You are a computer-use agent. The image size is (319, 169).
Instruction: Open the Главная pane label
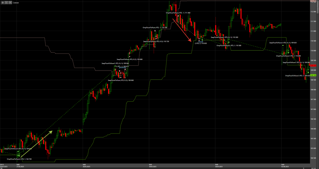pos(16,2)
